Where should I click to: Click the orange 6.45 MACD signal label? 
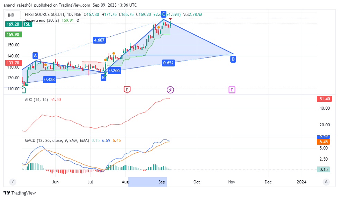[x=324, y=142]
